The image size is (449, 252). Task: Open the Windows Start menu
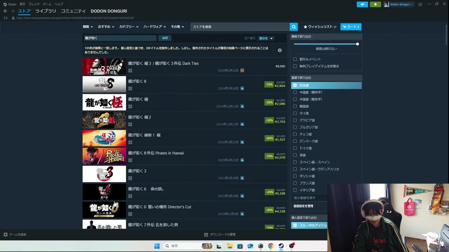(x=157, y=246)
